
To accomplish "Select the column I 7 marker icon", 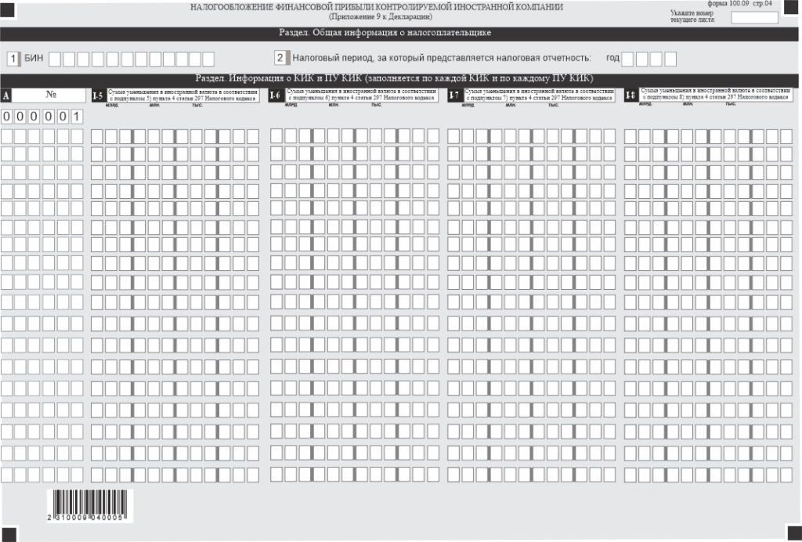I will 453,95.
